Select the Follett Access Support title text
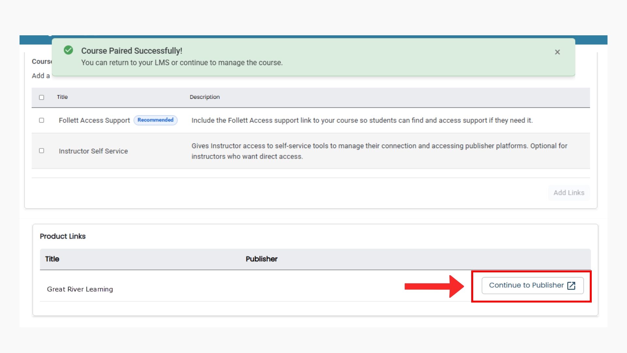Screen dimensions: 627x353 tap(94, 120)
